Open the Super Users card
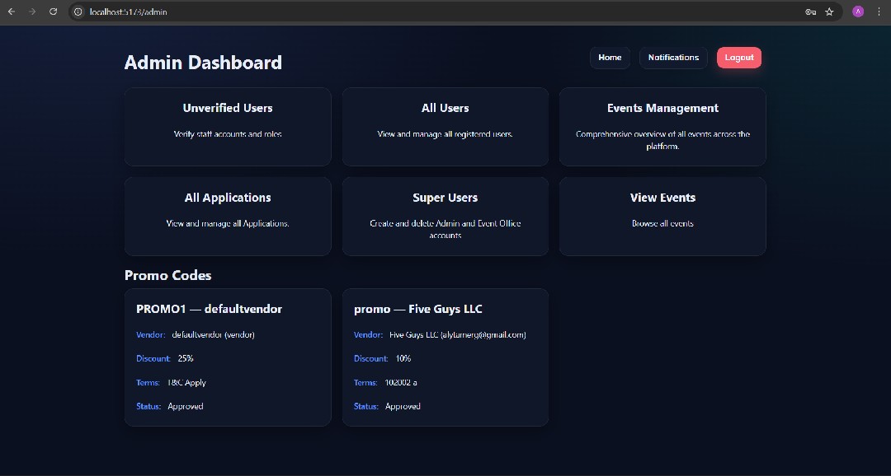This screenshot has width=891, height=476. [445, 216]
